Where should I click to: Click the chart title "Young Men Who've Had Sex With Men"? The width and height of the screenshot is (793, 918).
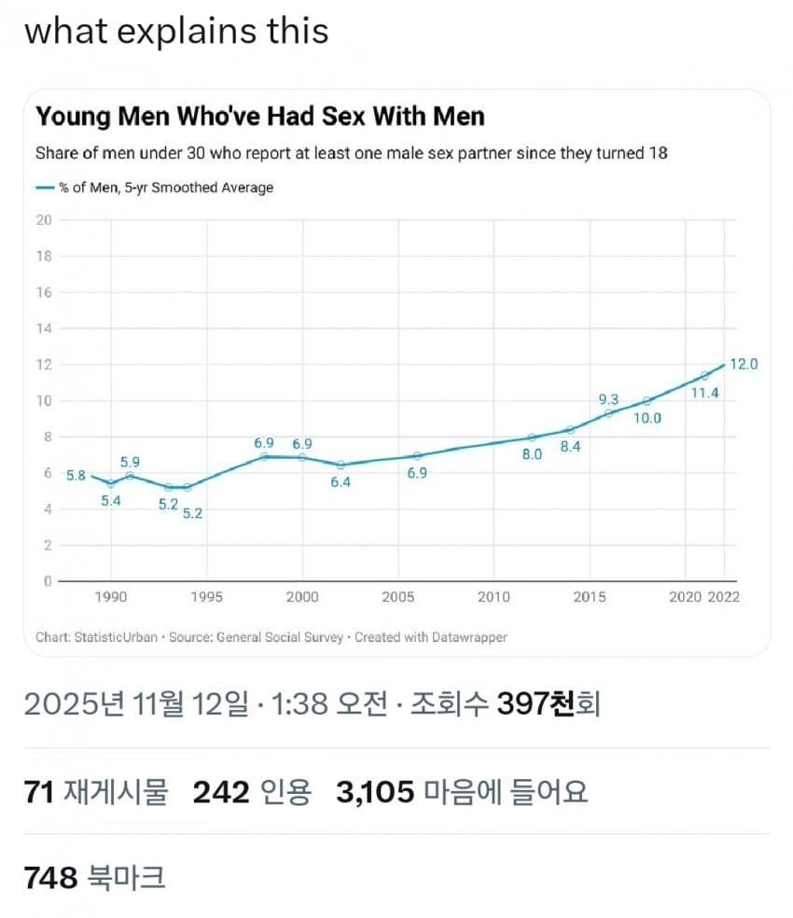pos(259,118)
